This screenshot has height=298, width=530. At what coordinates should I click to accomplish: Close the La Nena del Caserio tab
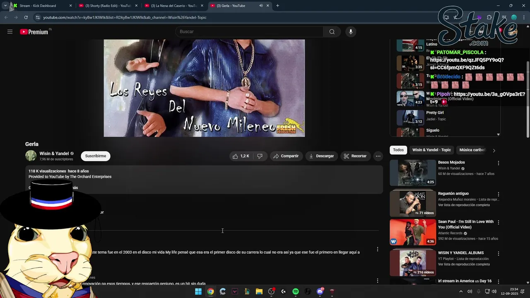coord(202,6)
